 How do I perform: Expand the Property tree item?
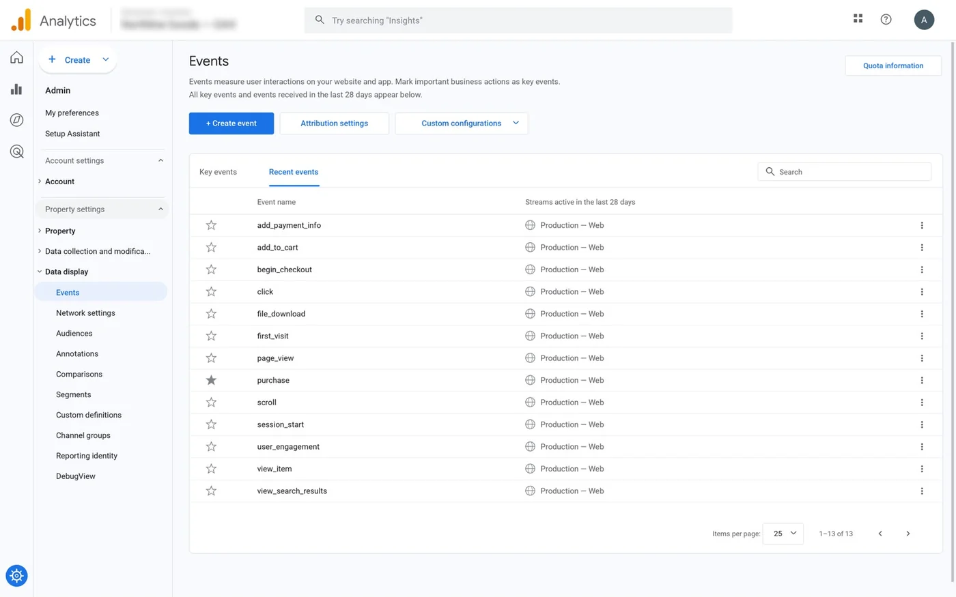pyautogui.click(x=40, y=231)
